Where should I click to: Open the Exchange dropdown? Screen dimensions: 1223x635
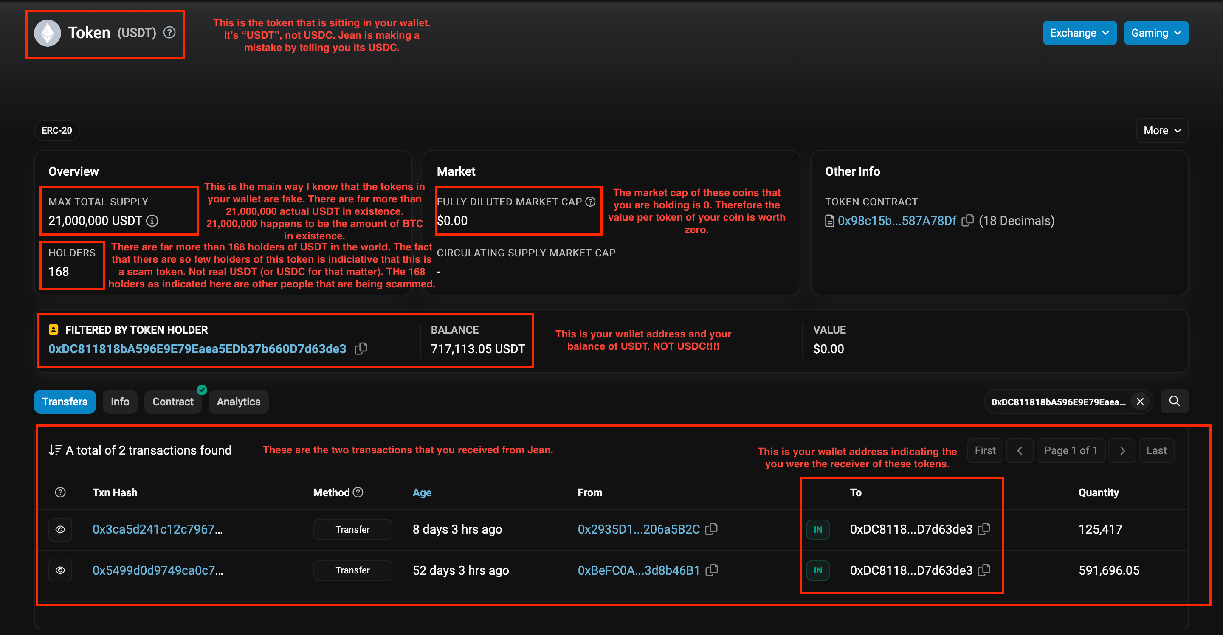1079,33
